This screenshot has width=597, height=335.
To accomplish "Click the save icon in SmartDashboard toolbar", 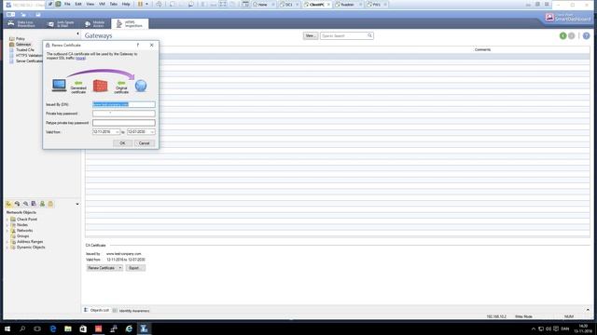I will [x=38, y=15].
